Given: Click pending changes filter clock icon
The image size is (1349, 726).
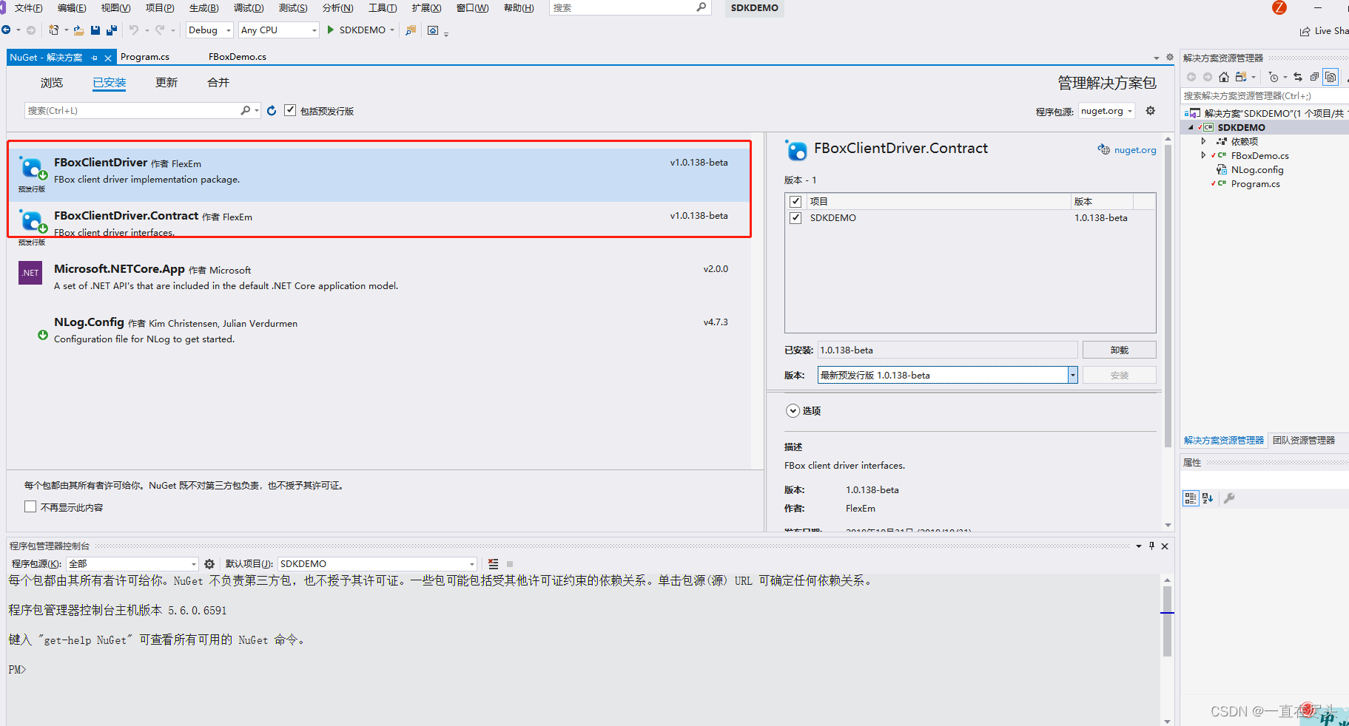Looking at the screenshot, I should pos(1273,77).
